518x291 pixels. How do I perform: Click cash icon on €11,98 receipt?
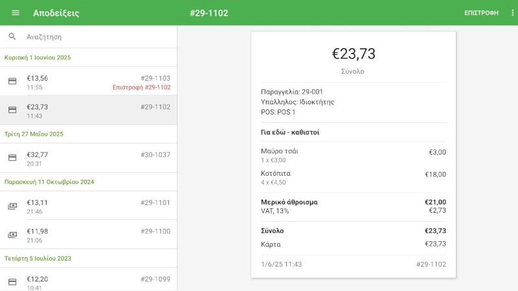[x=12, y=235]
